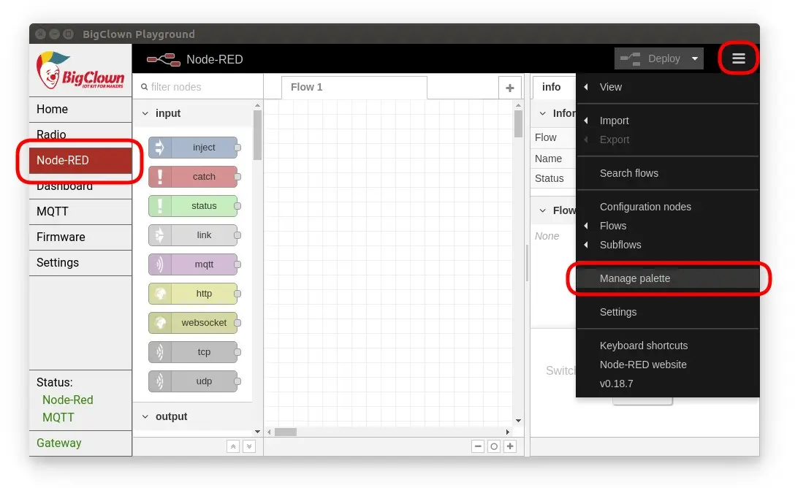Click version v0.18.7 menu entry
The height and width of the screenshot is (488, 795).
[667, 384]
